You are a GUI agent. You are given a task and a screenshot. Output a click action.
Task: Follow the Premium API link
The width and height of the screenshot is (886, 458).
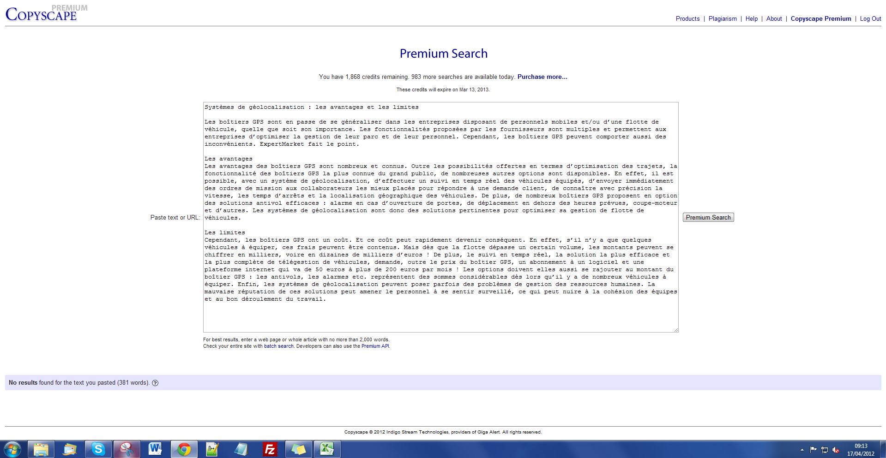[x=375, y=346]
